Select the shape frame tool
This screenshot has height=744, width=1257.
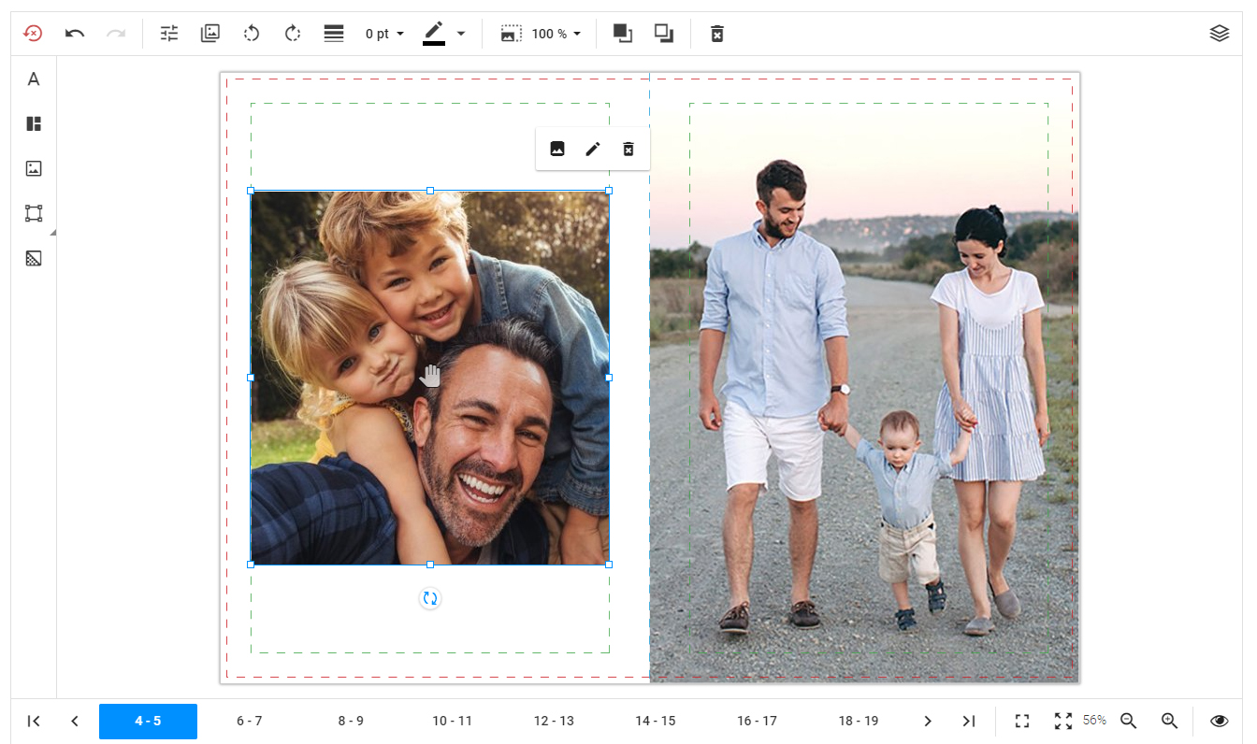[34, 213]
